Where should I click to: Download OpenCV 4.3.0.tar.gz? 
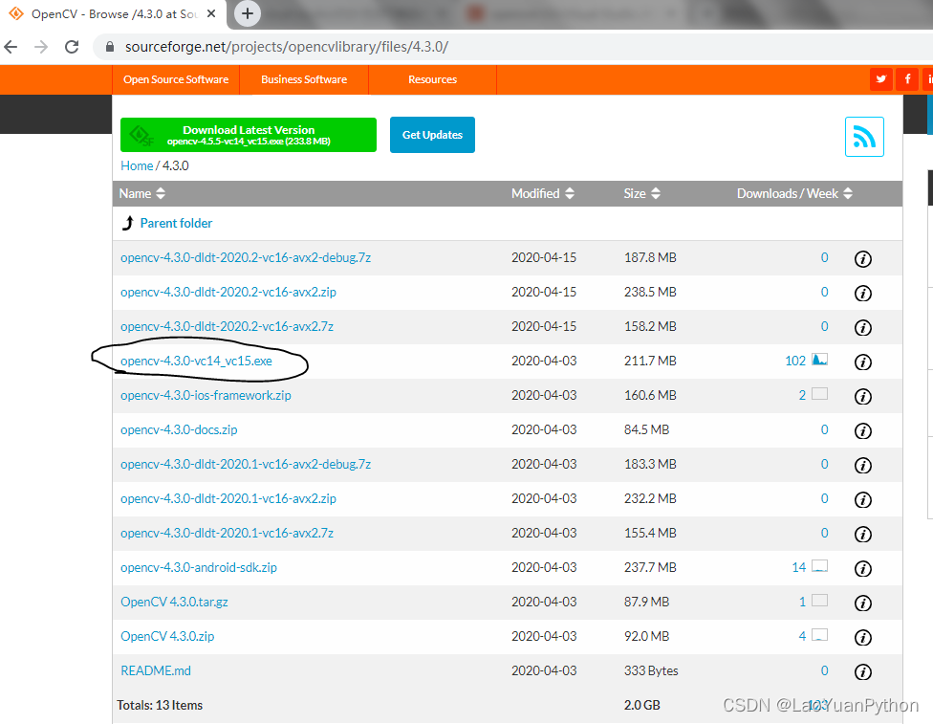coord(174,602)
